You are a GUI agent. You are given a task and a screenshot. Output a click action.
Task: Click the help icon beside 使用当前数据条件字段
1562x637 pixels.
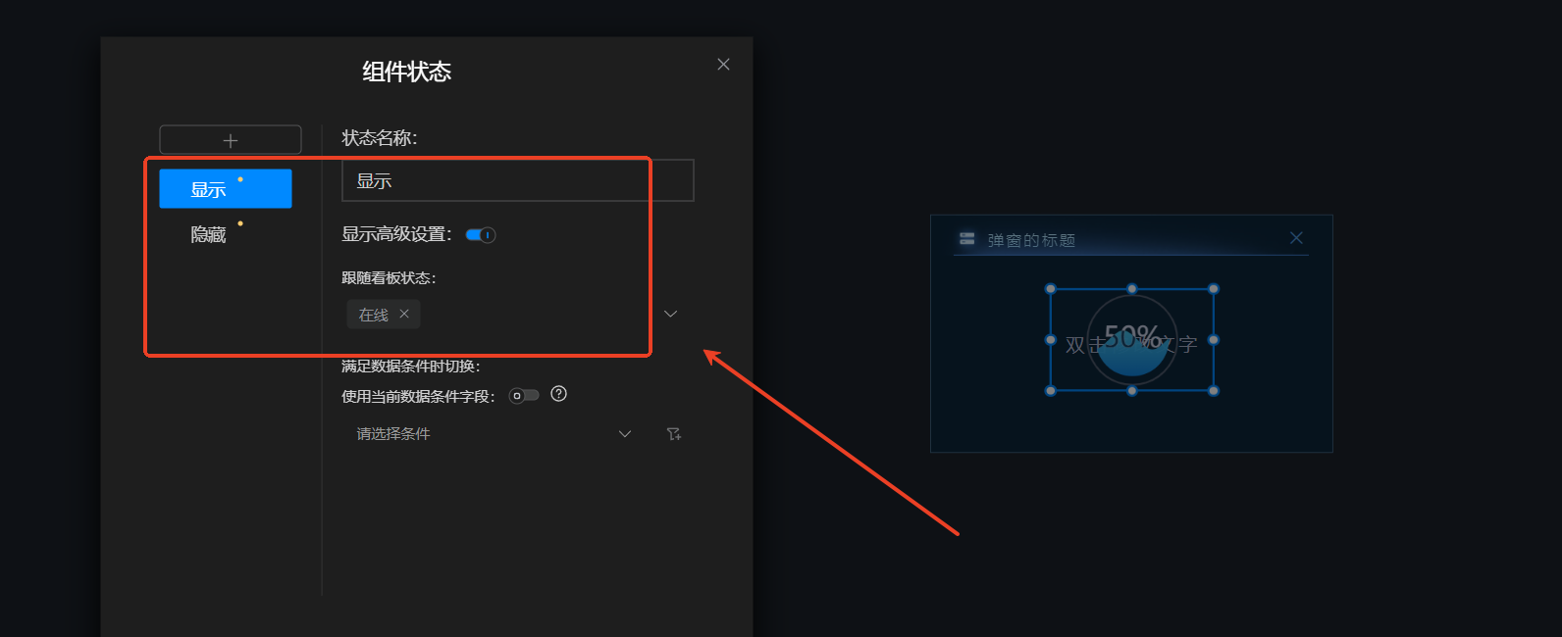click(558, 394)
